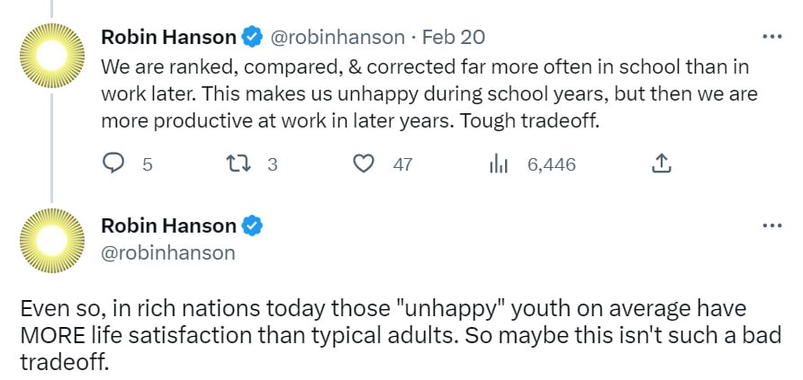Click the retweet arrows icon
Screen dimensions: 803x380
coord(238,164)
